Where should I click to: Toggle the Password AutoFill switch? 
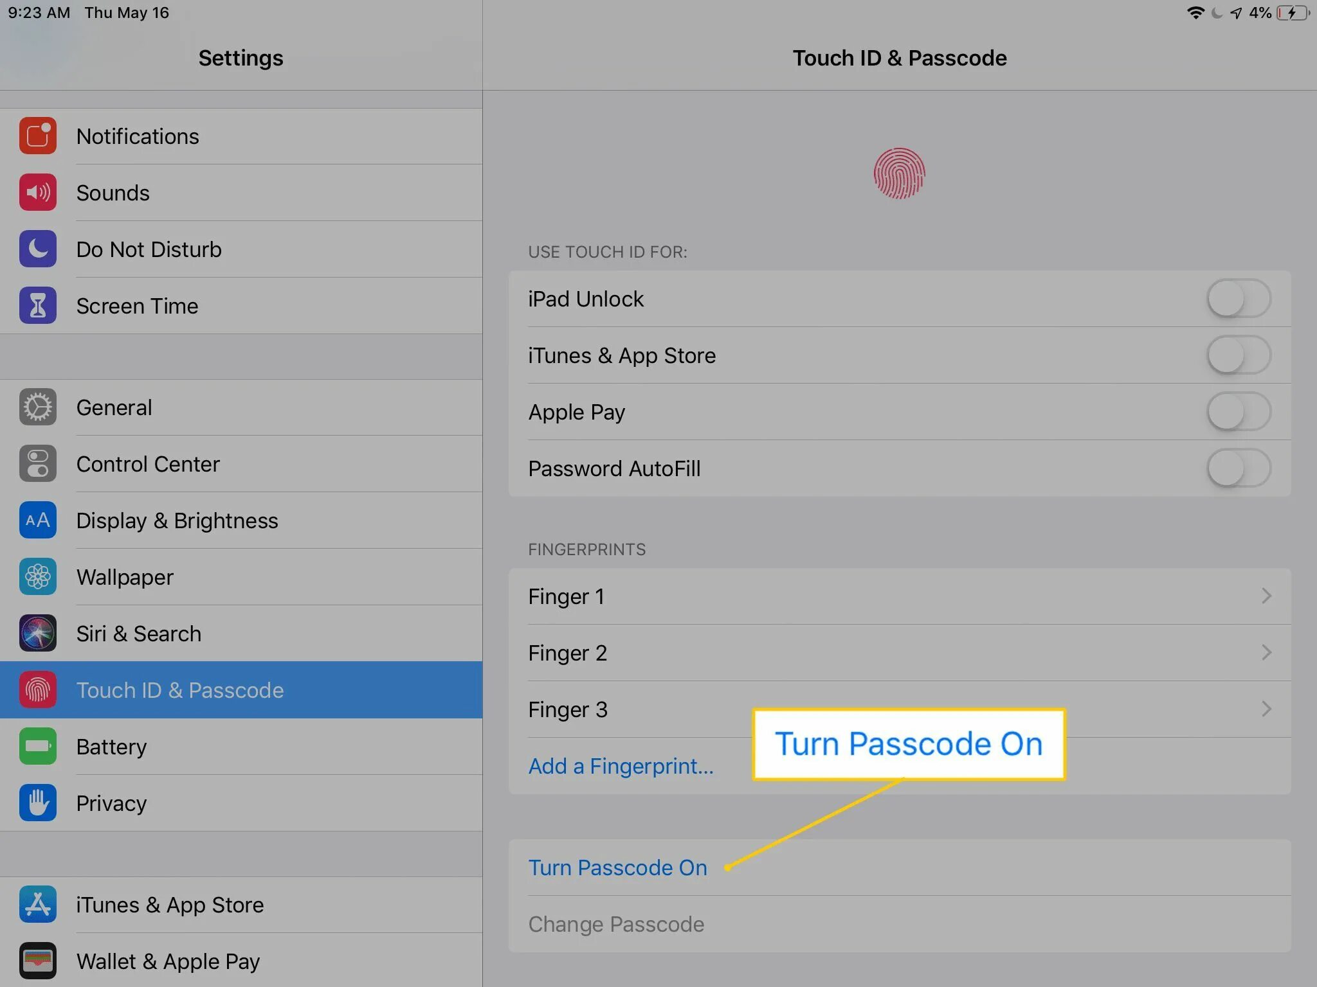[1238, 468]
